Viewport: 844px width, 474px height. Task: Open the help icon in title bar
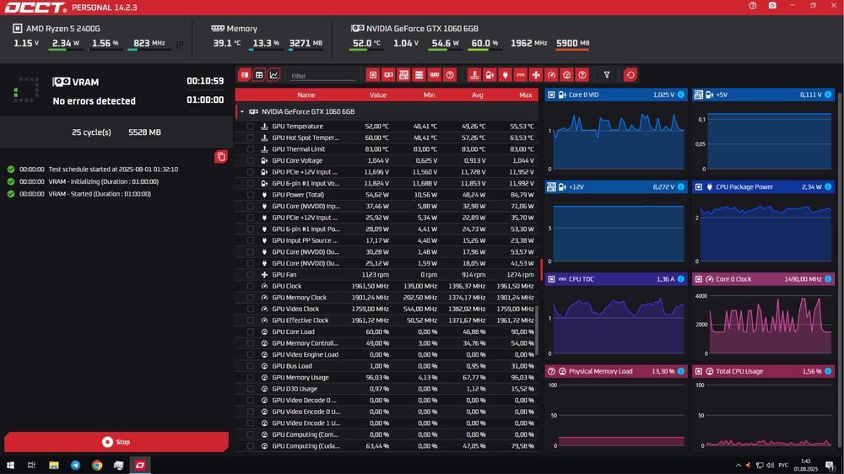[x=753, y=6]
